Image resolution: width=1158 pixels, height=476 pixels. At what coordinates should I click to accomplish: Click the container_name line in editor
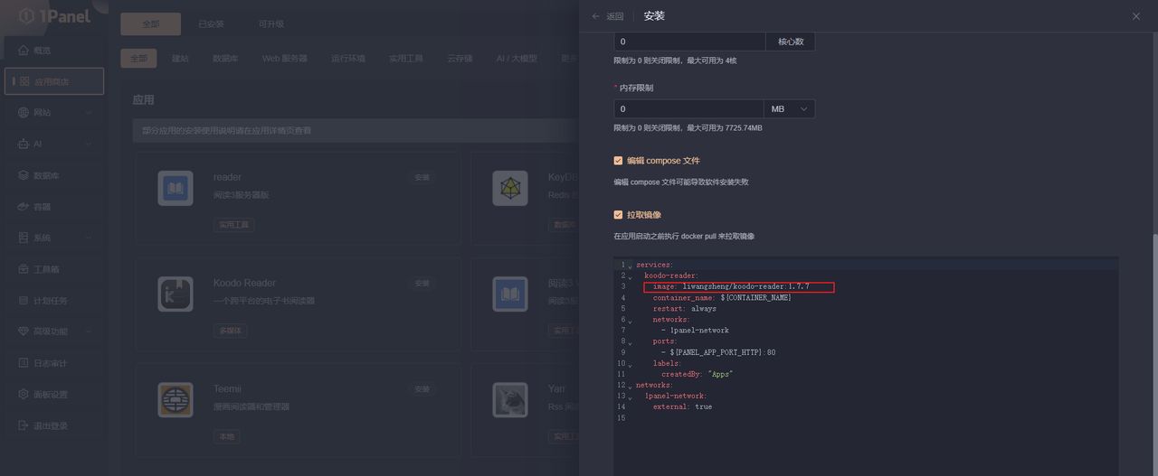pos(722,298)
